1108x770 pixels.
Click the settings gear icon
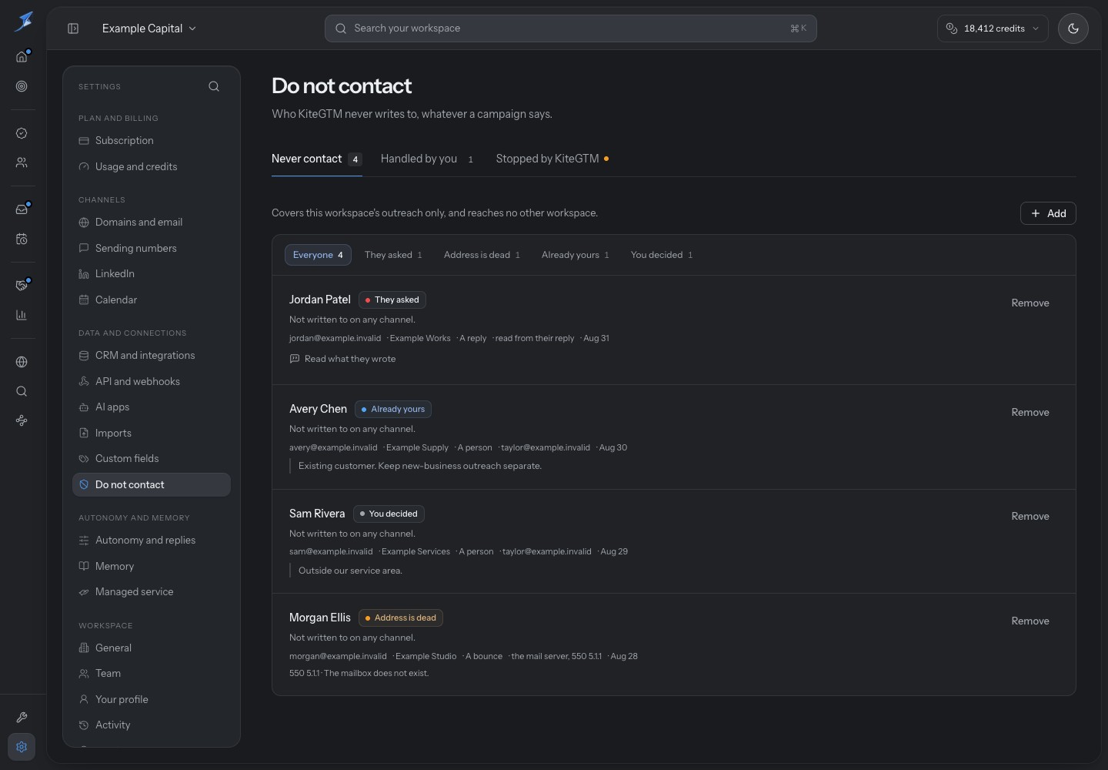pyautogui.click(x=22, y=747)
